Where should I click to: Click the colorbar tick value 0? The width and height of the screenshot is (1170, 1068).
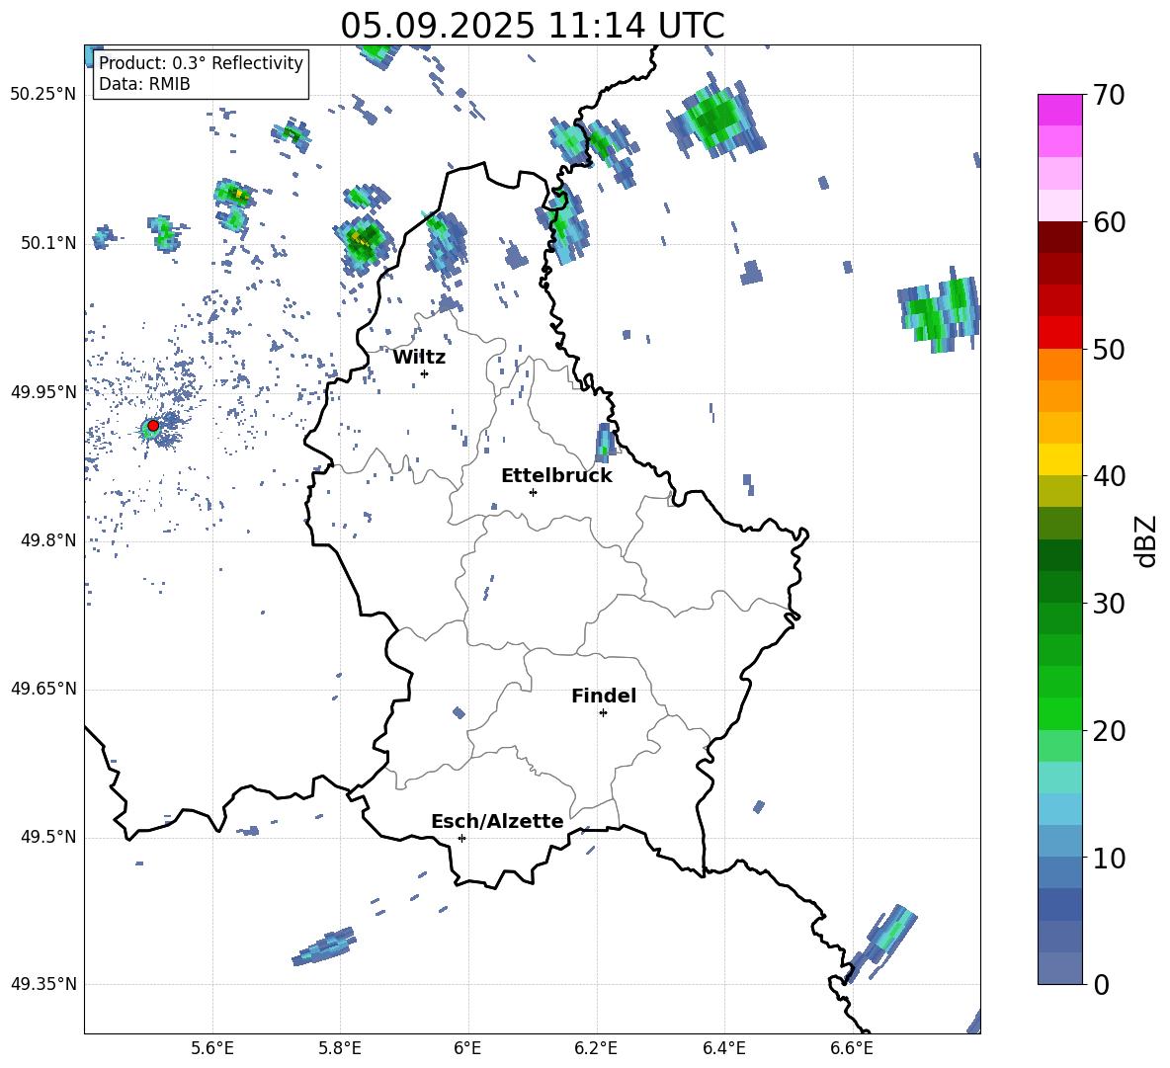(x=1102, y=984)
